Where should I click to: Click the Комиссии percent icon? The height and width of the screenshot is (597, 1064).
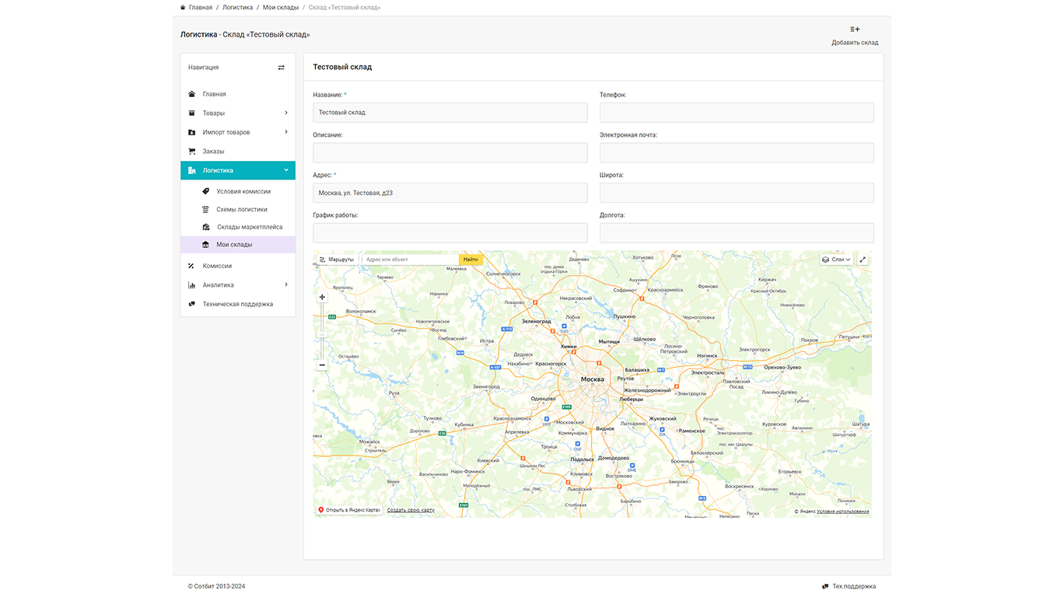pyautogui.click(x=192, y=266)
